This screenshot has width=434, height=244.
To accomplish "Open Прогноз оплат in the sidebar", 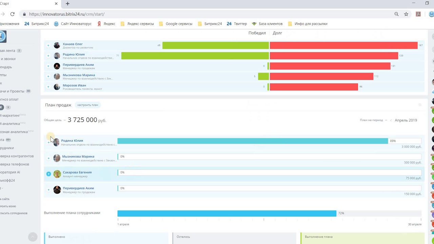I will (9, 99).
